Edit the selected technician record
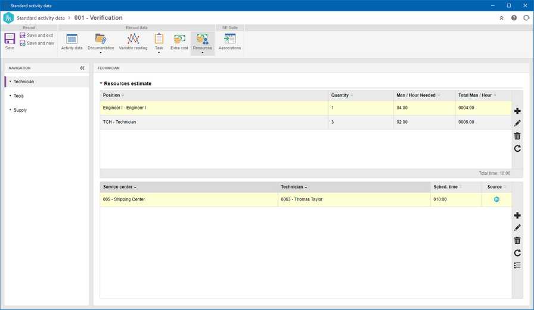Image resolution: width=534 pixels, height=310 pixels. pyautogui.click(x=517, y=228)
